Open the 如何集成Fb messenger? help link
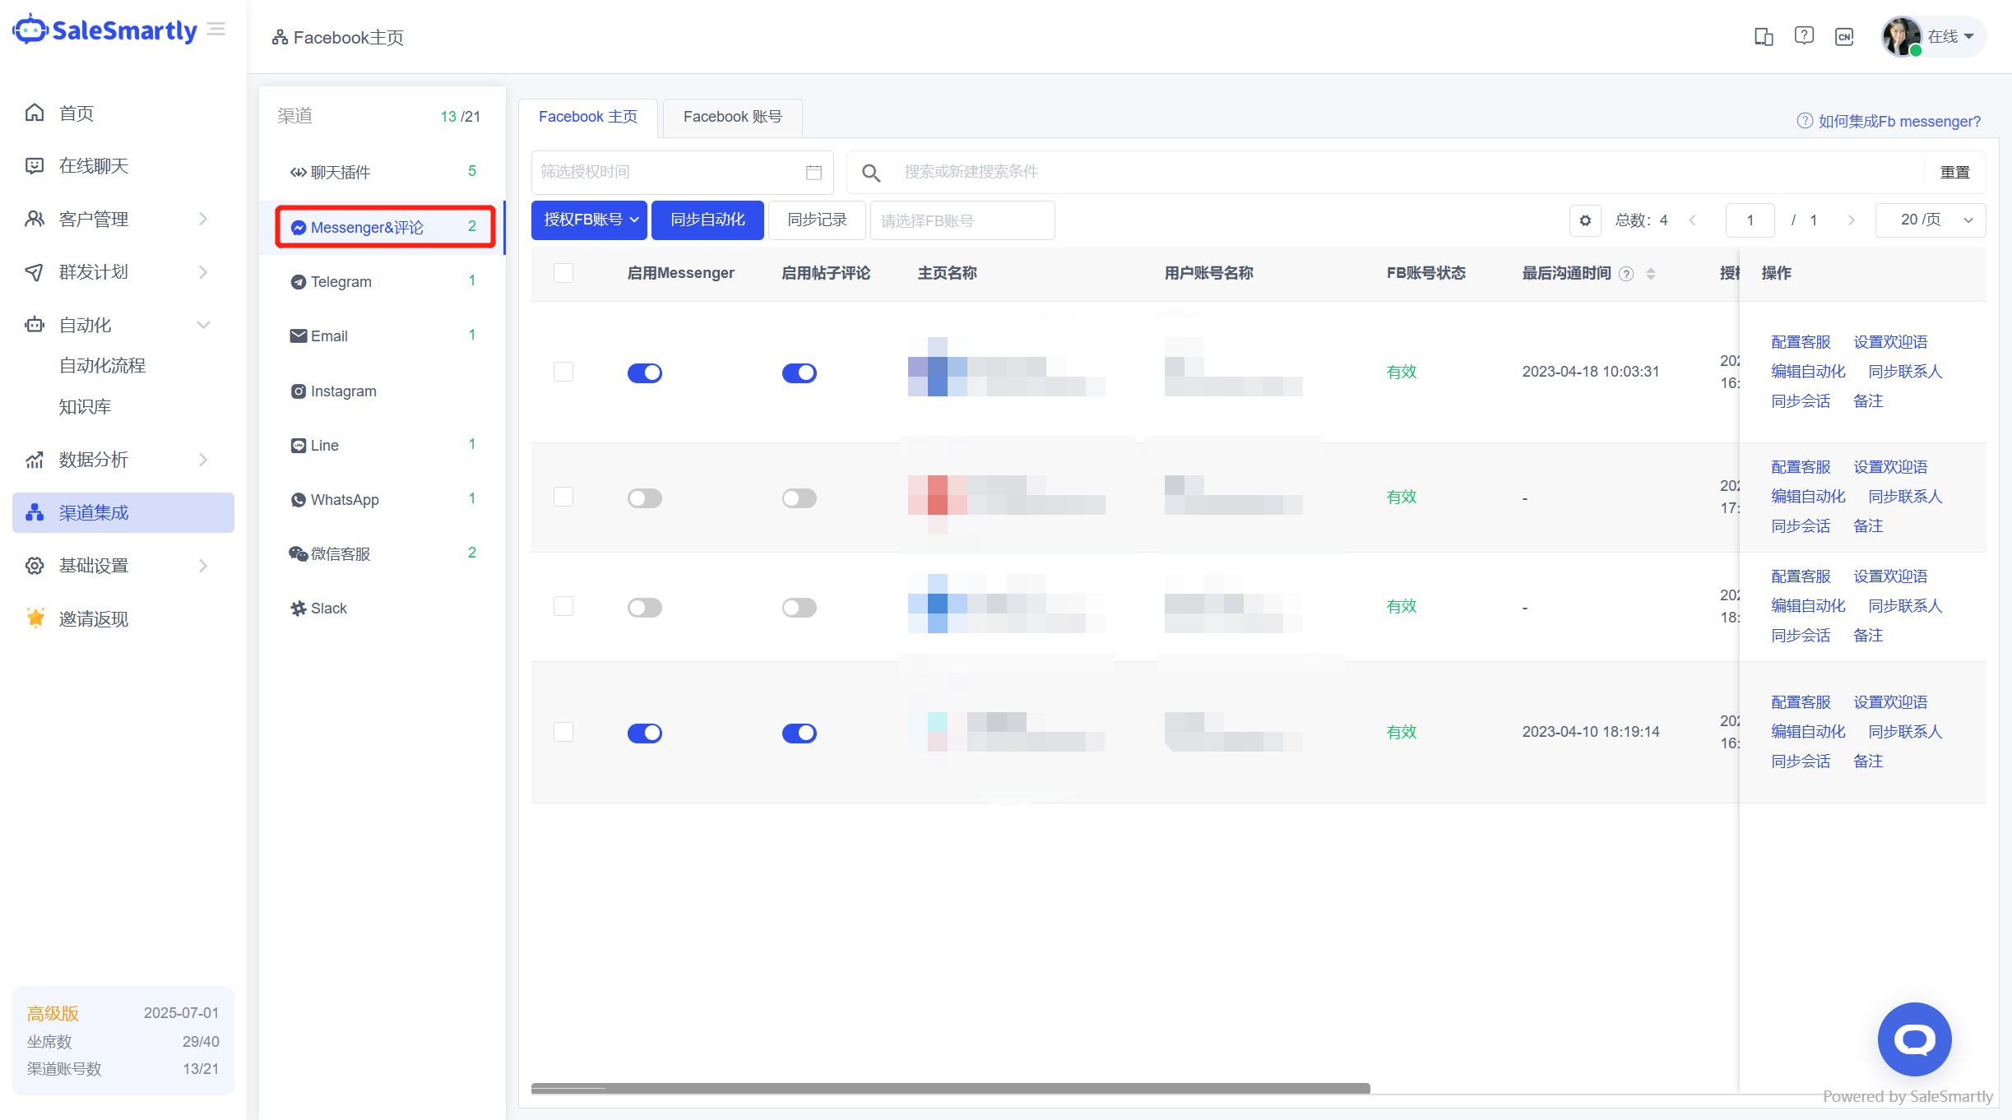 coord(1889,122)
